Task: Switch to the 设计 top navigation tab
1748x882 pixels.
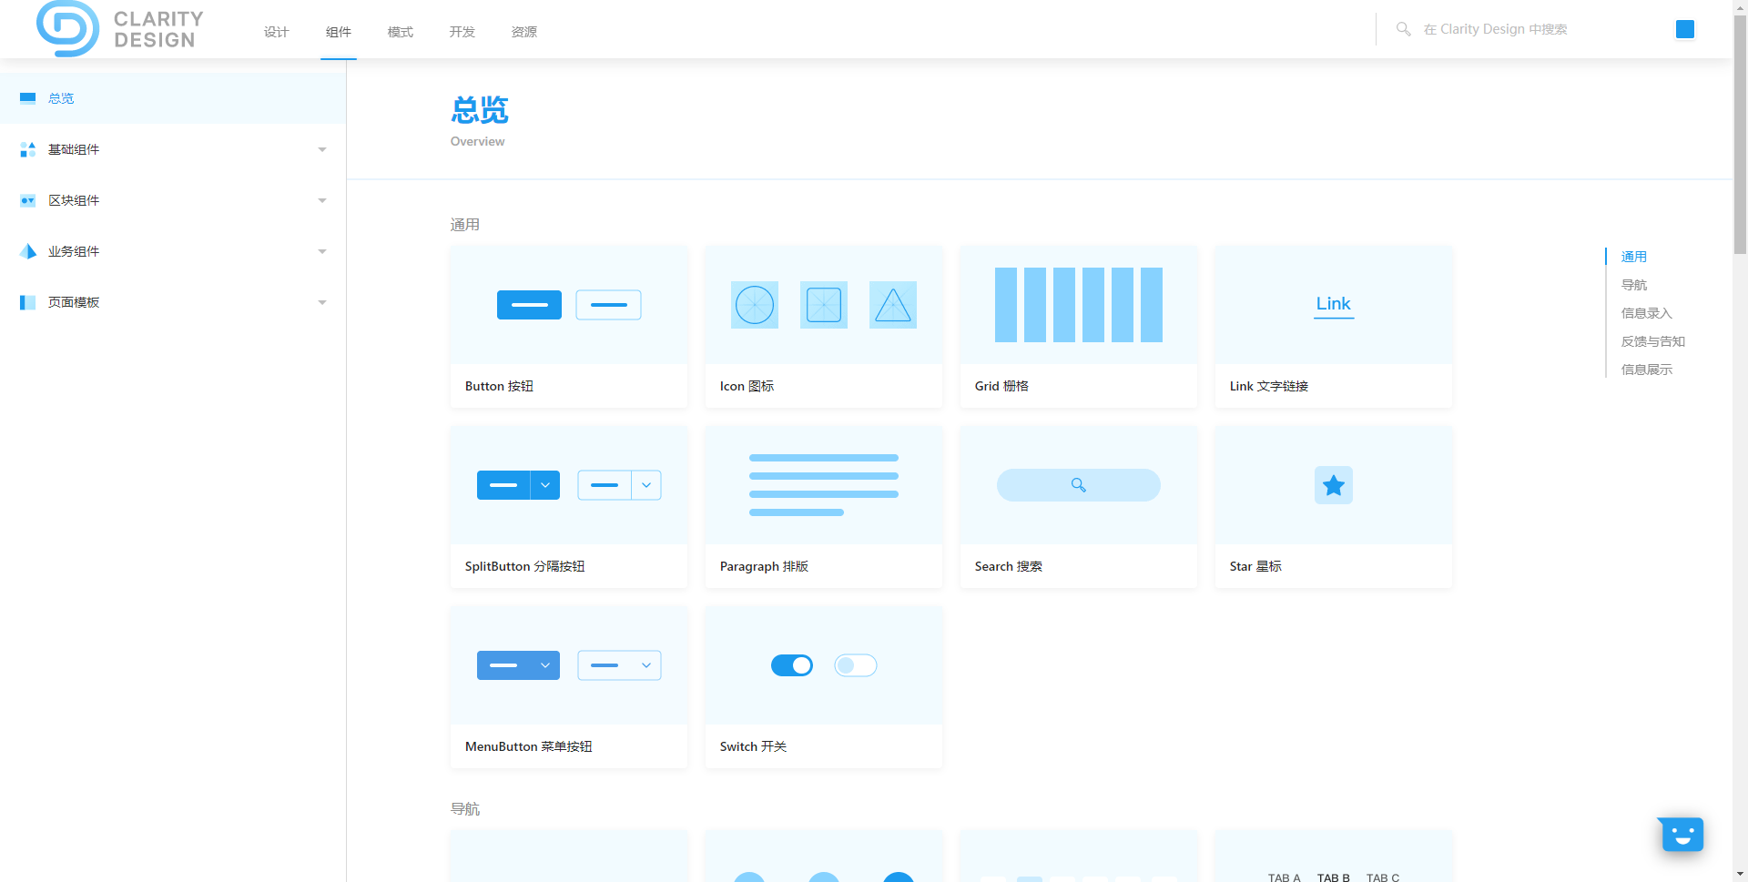Action: point(276,32)
